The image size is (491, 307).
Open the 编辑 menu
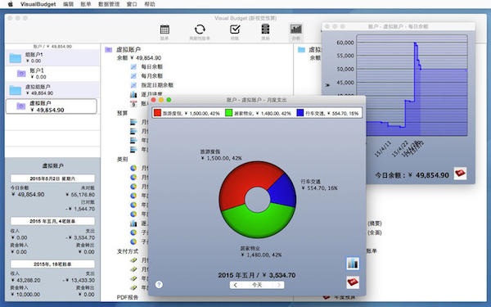tap(68, 4)
